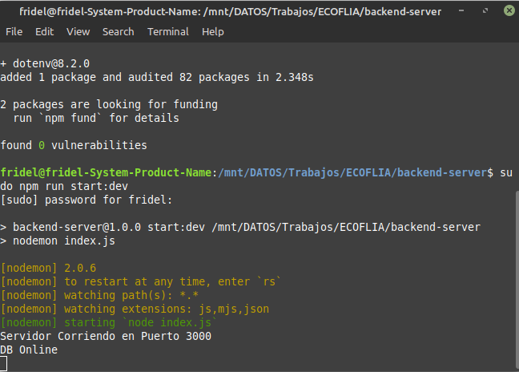Click '[nodemon] 2.0.6' line

coord(48,268)
